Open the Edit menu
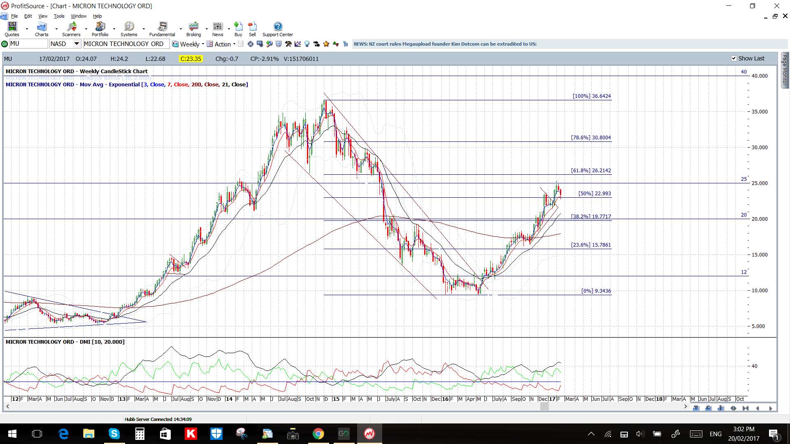790x444 pixels. point(28,16)
